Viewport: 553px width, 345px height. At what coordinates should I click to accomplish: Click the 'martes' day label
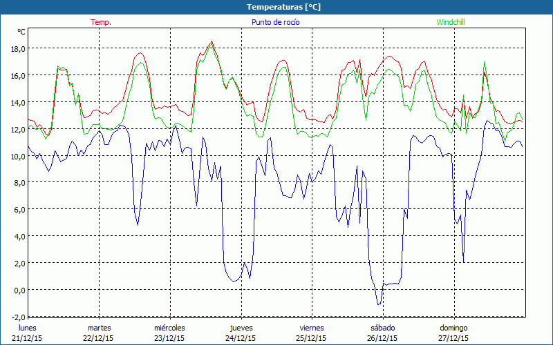(100, 328)
